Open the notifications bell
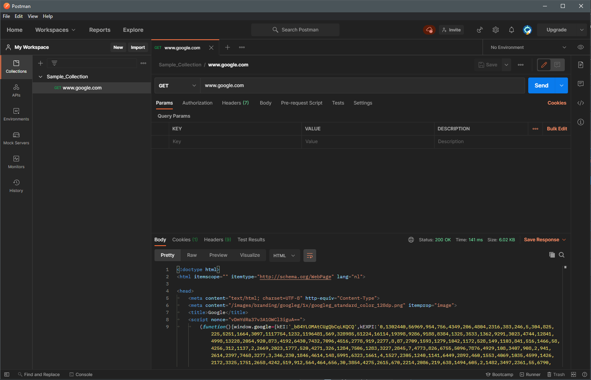 [512, 30]
